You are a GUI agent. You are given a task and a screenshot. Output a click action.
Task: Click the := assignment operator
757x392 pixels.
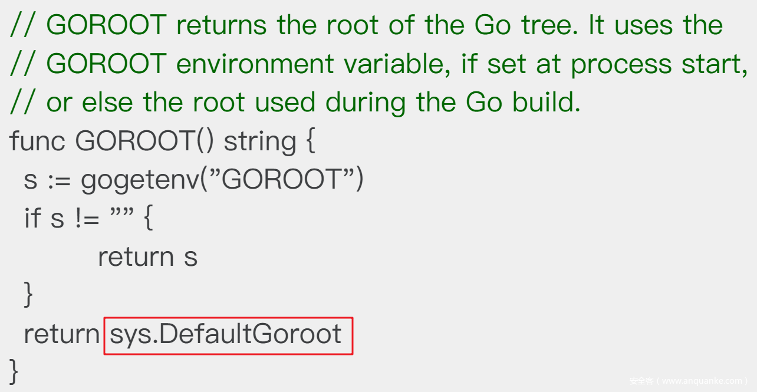click(x=58, y=180)
